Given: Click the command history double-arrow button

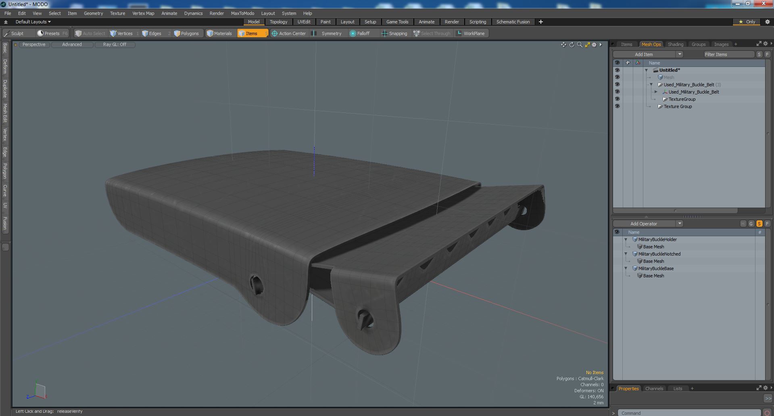Looking at the screenshot, I should 768,398.
